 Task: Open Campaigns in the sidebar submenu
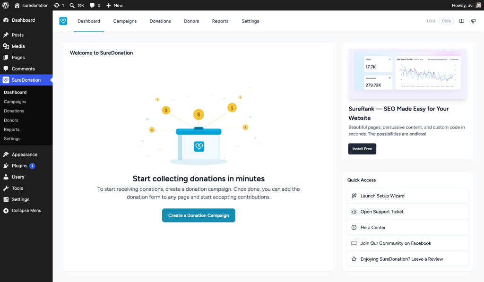tap(15, 102)
